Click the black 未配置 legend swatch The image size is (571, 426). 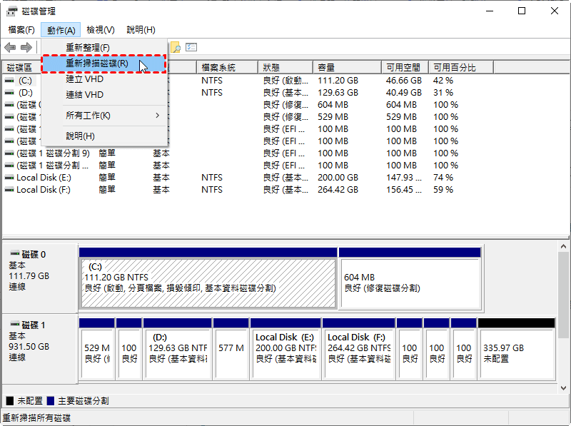pos(9,401)
